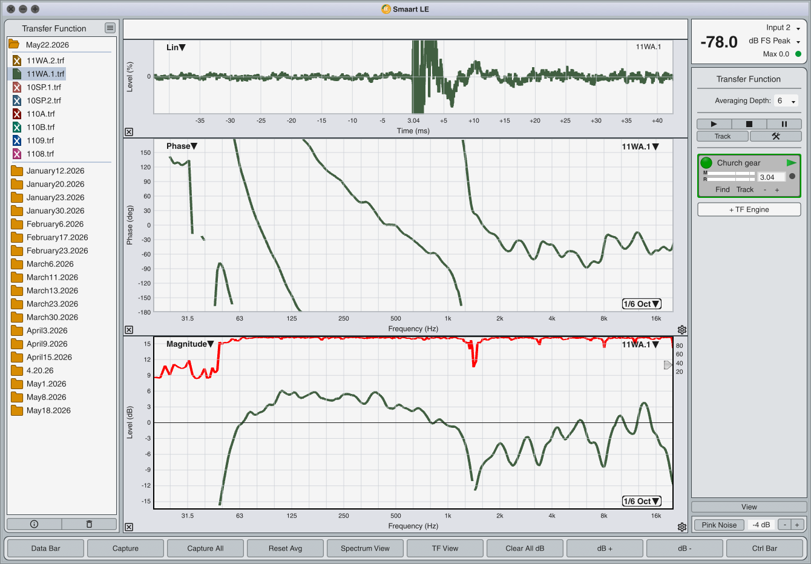Click the 1109.trf trace icon
Screen dimensions: 811x564
coord(17,140)
